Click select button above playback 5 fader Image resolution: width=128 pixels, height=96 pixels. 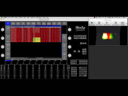(33, 65)
